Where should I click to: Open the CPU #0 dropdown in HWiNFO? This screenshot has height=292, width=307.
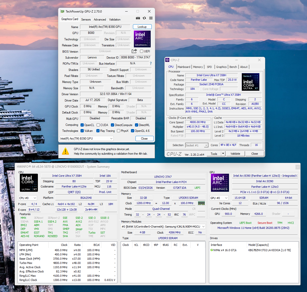coord(28,198)
